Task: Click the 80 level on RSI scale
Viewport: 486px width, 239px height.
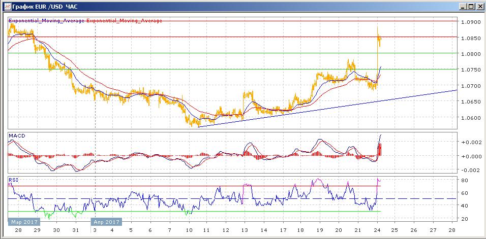Action: pyautogui.click(x=464, y=180)
